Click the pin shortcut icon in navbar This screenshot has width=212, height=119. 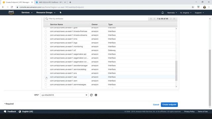pyautogui.click(x=60, y=13)
